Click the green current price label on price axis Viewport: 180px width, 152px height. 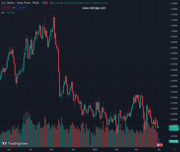[174, 128]
